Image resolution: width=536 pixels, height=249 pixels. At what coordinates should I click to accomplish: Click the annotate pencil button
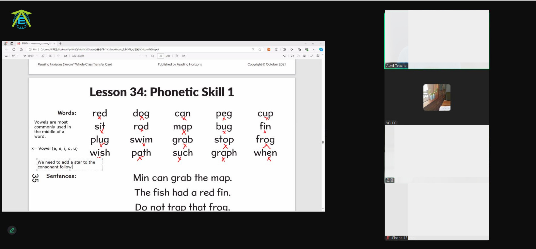(12, 230)
